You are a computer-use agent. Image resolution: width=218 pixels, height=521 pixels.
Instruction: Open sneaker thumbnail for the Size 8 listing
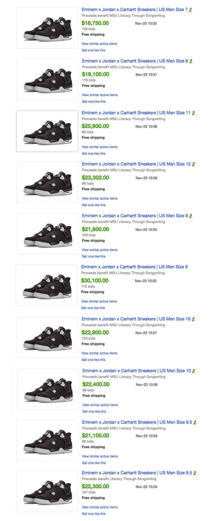tap(47, 79)
